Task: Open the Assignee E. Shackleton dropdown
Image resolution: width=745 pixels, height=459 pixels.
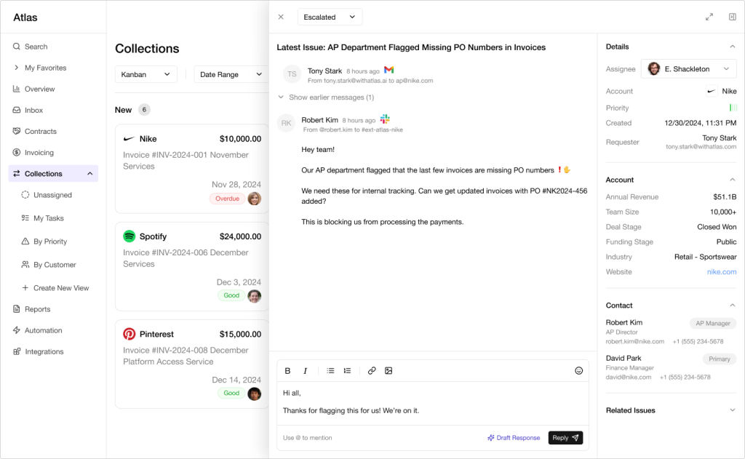Action: click(688, 69)
